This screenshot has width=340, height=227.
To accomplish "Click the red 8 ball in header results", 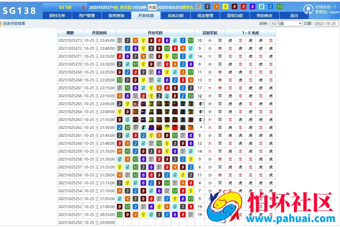I will pos(244,7).
